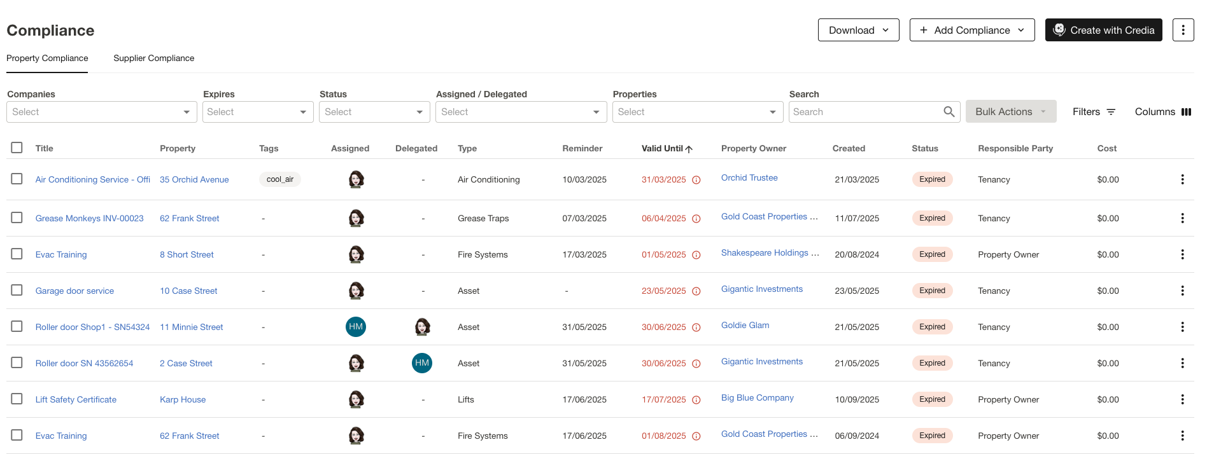Viewport: 1207px width, 454px height.
Task: Toggle the select-all checkbox in table header
Action: click(17, 148)
